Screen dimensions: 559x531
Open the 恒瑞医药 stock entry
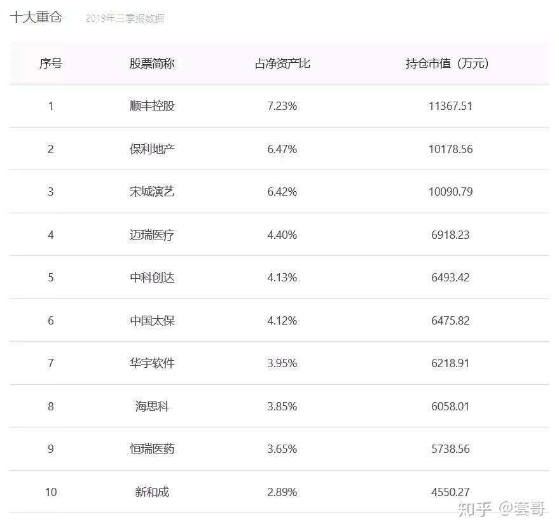pos(152,449)
